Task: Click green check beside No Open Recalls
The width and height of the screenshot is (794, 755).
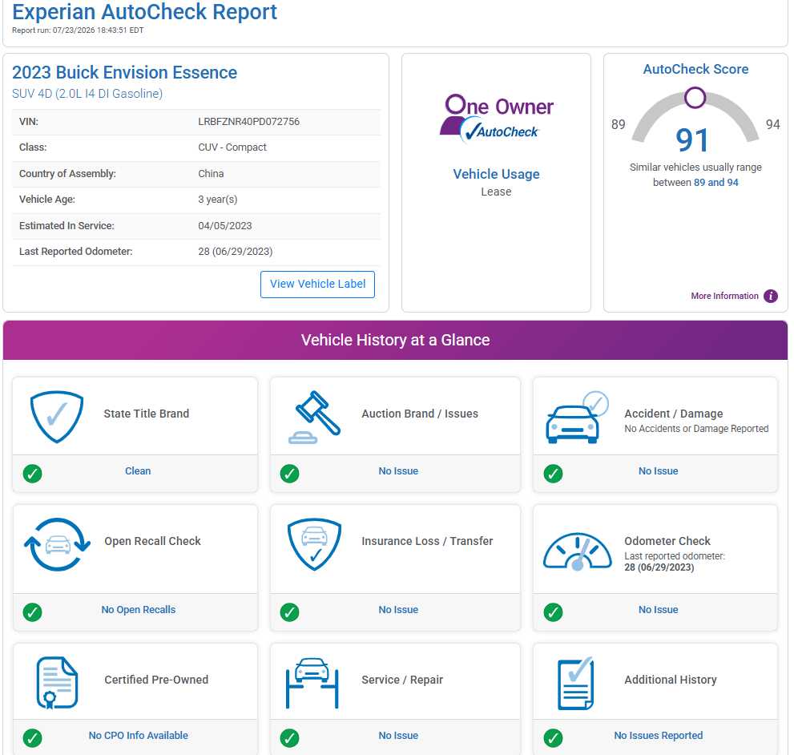Action: tap(32, 612)
